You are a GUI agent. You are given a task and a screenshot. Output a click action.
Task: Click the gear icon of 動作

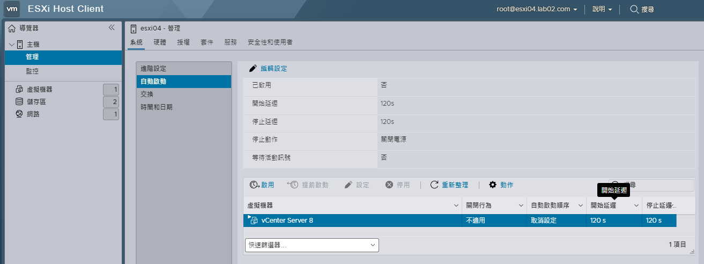(493, 185)
